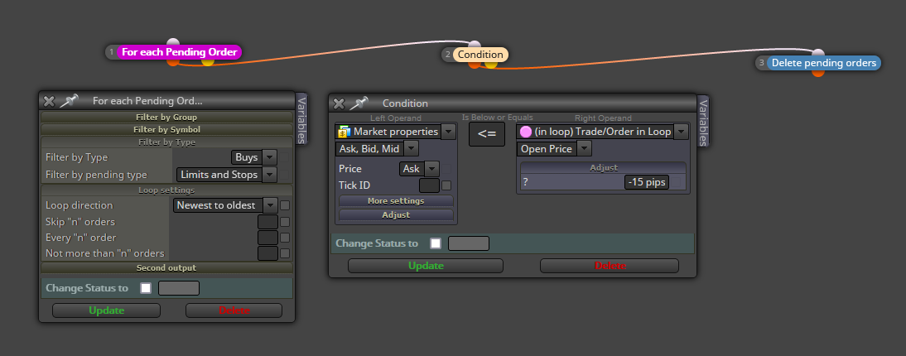The image size is (906, 356).
Task: Click status value field in Pending Order panel
Action: tap(179, 288)
